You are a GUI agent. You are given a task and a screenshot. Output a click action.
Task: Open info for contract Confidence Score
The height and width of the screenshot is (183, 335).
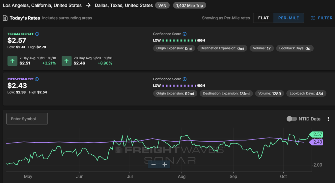tap(185, 79)
